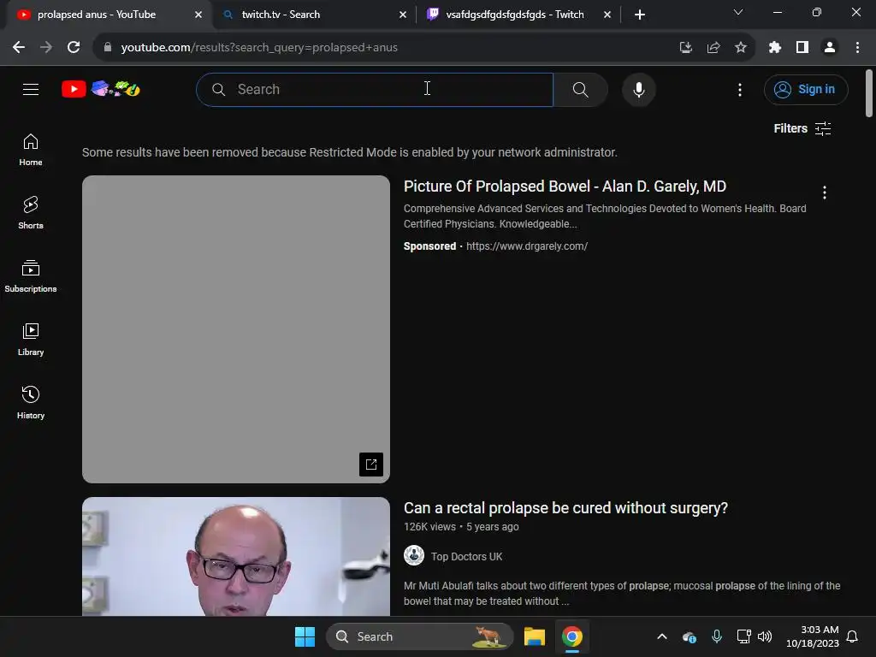The image size is (876, 657).
Task: Click the page vertical scrollbar
Action: [x=869, y=92]
